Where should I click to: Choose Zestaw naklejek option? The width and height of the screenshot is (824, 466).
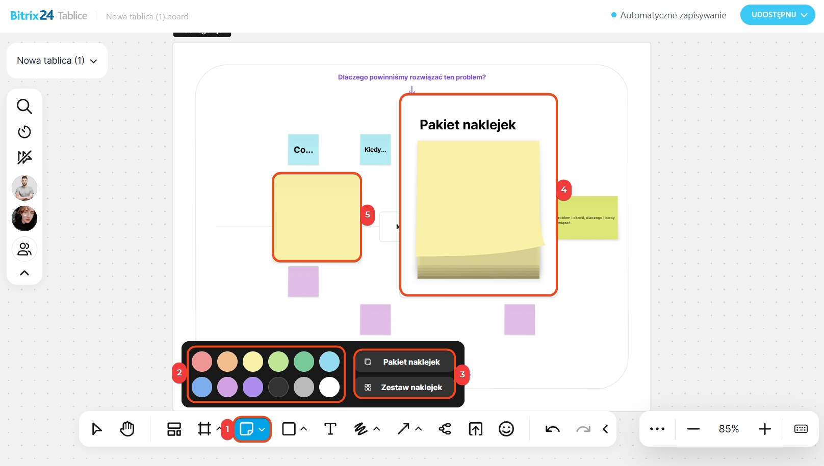[404, 388]
